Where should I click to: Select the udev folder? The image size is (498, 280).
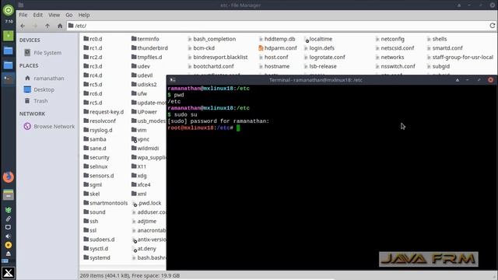140,66
